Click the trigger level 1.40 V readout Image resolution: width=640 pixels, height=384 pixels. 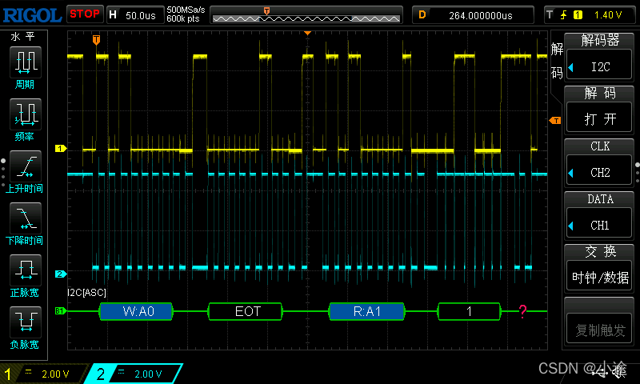click(608, 15)
